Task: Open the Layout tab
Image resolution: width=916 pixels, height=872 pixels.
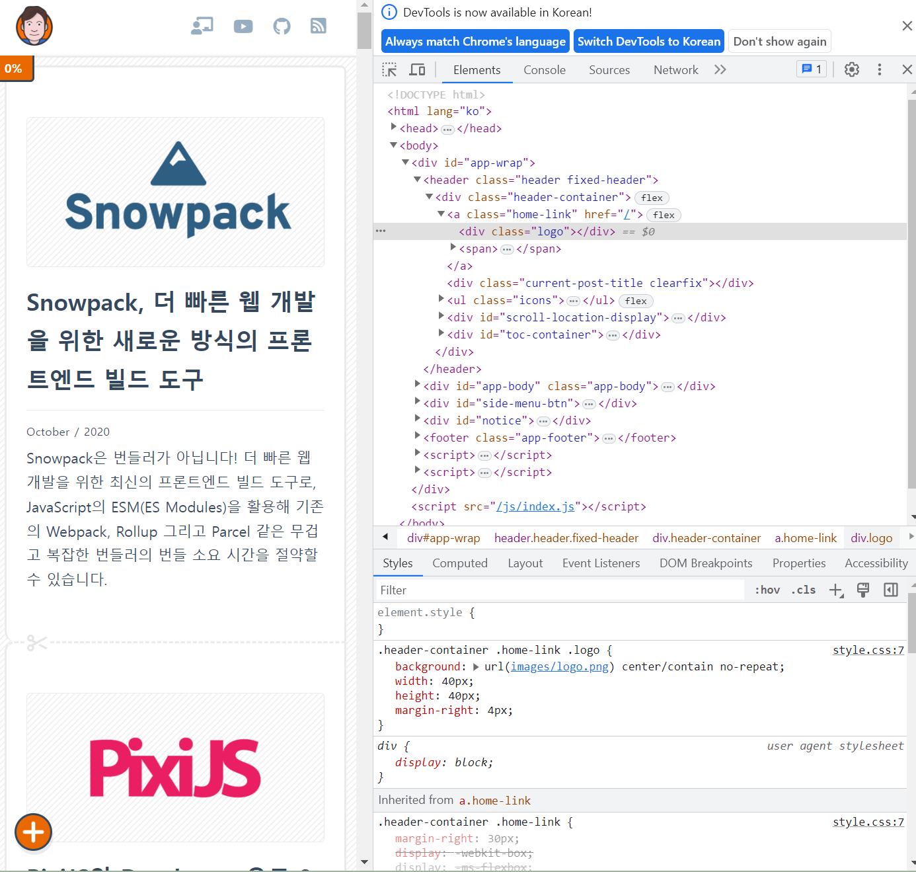Action: pyautogui.click(x=525, y=563)
